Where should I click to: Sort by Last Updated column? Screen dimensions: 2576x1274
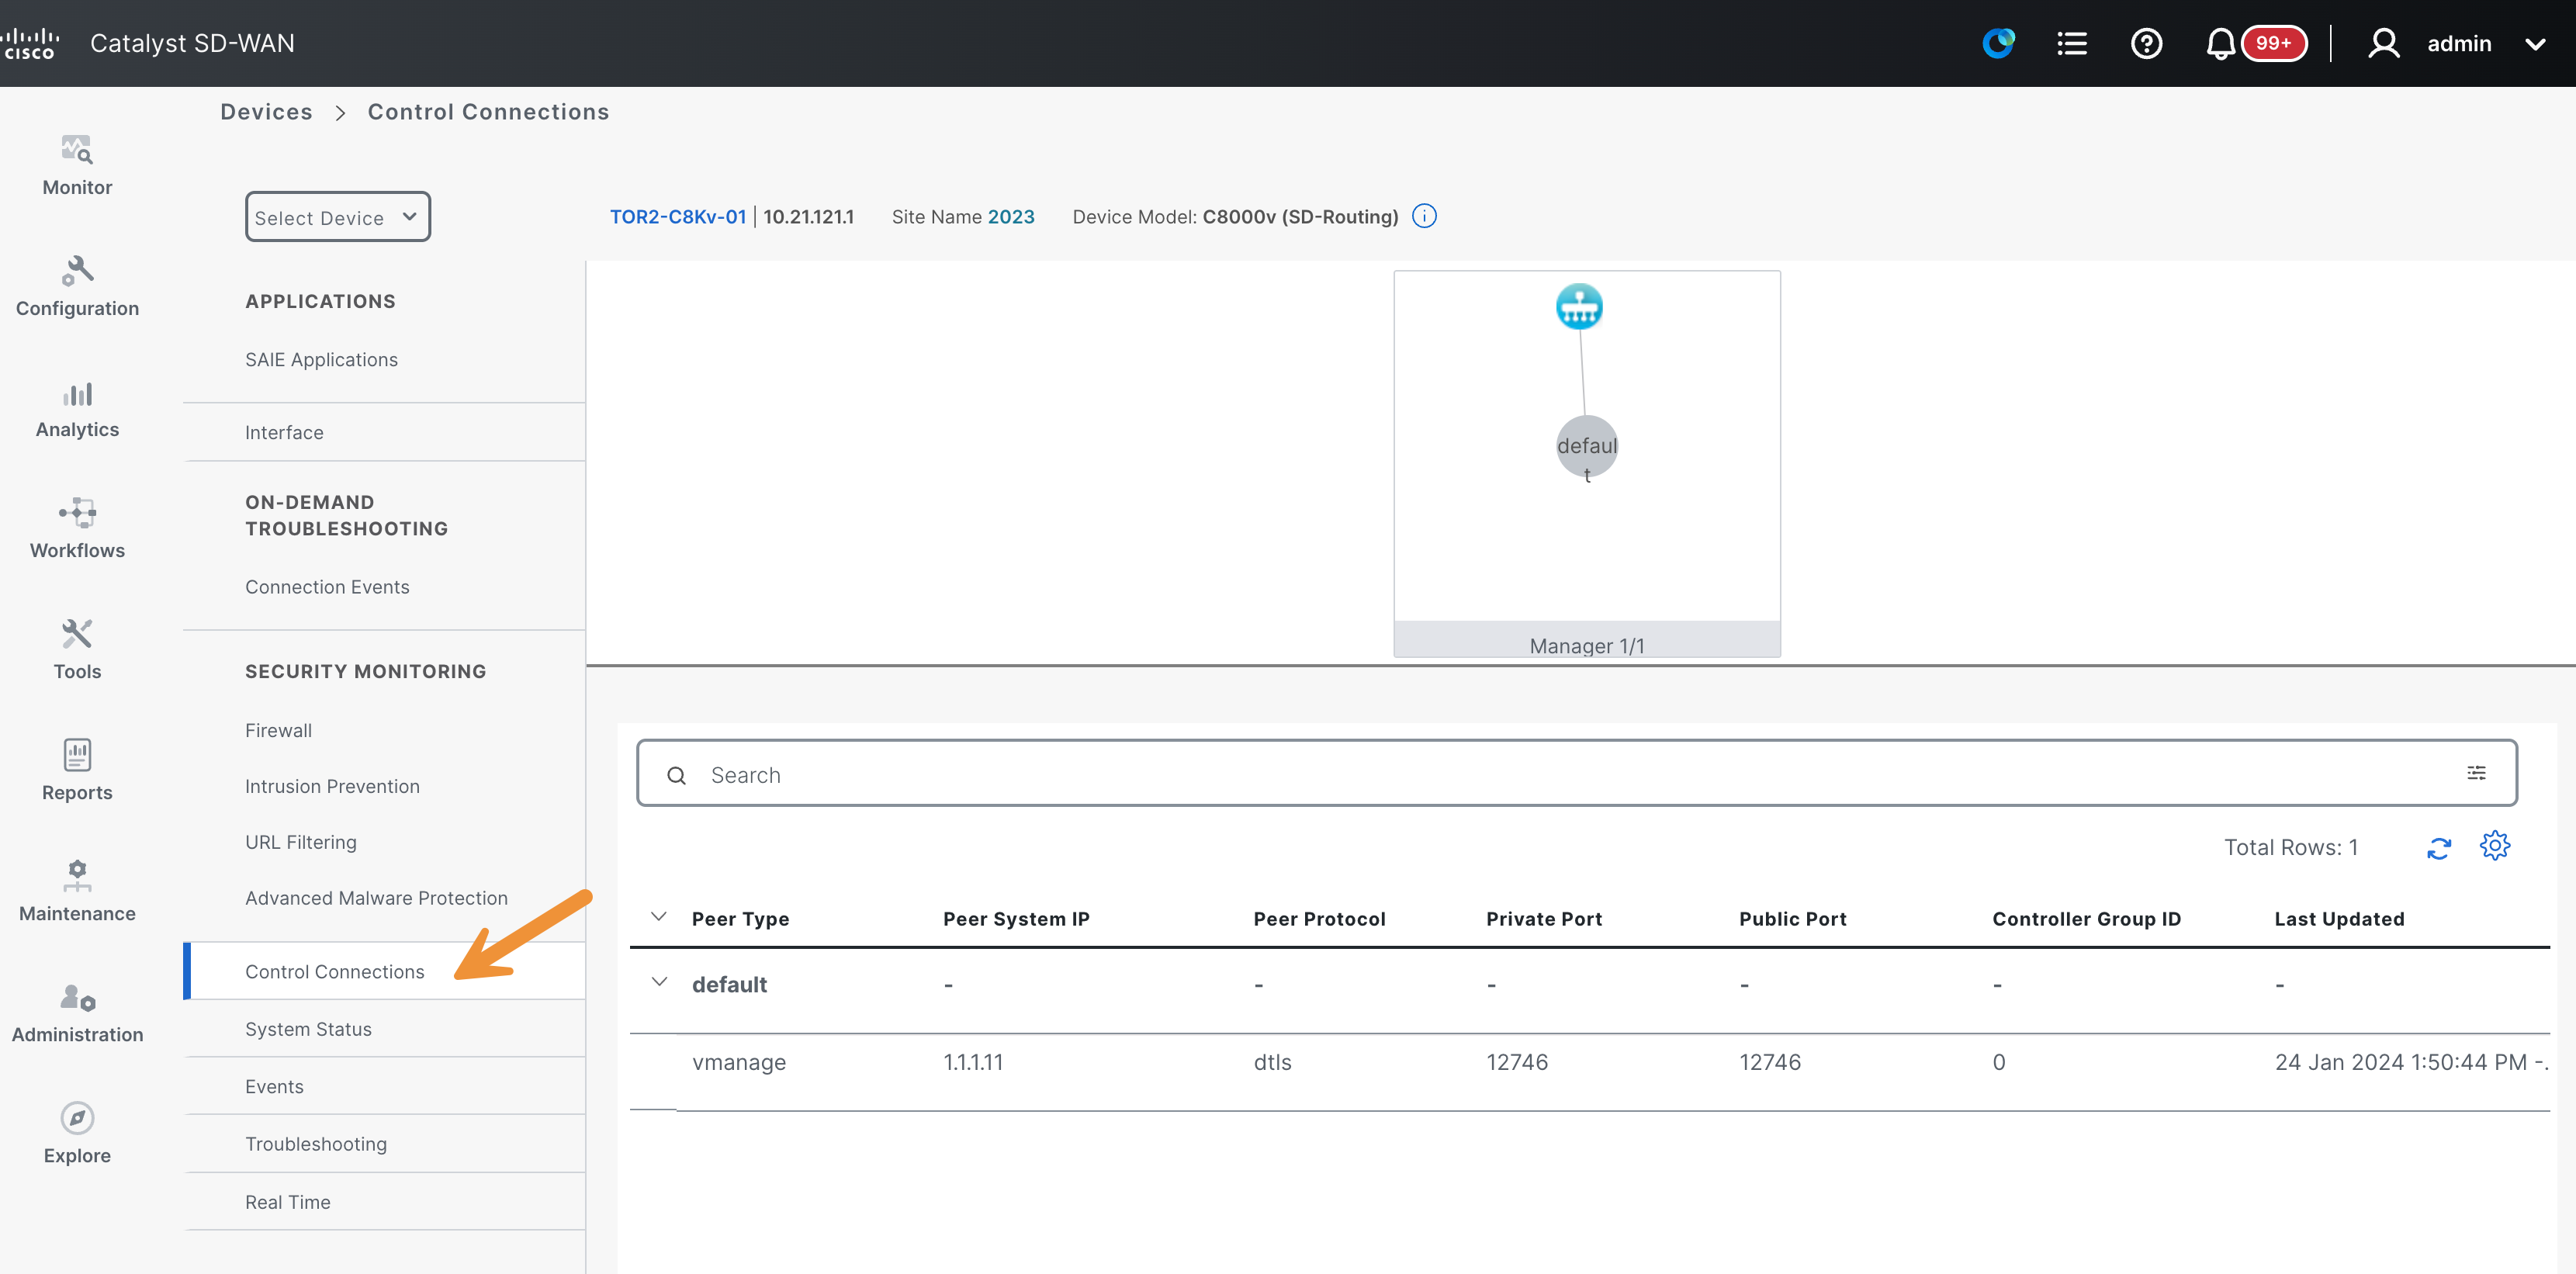tap(2339, 919)
